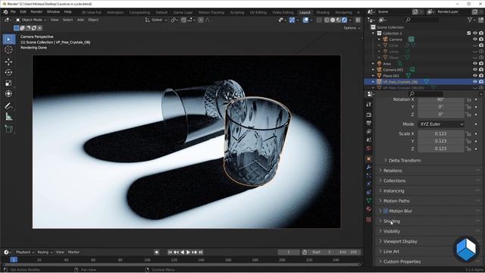Open the Global transform orientation dropdown

pos(156,20)
